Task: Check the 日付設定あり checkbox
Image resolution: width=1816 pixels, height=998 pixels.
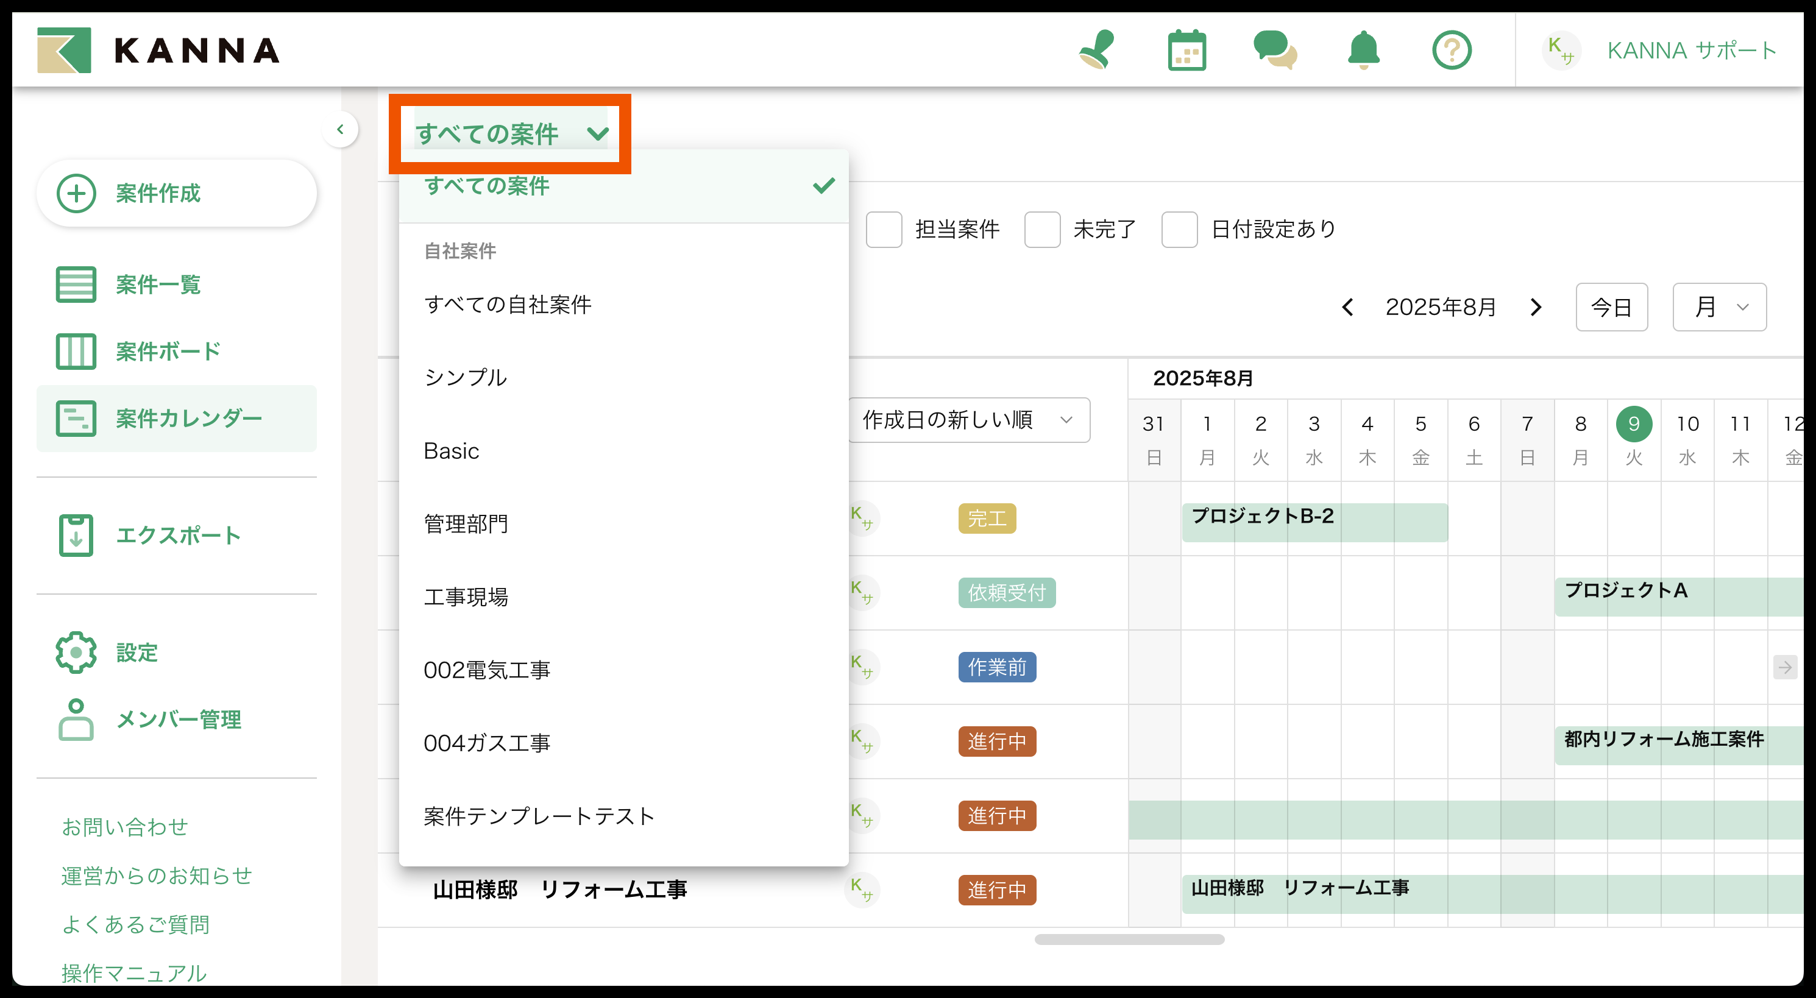Action: click(1179, 229)
